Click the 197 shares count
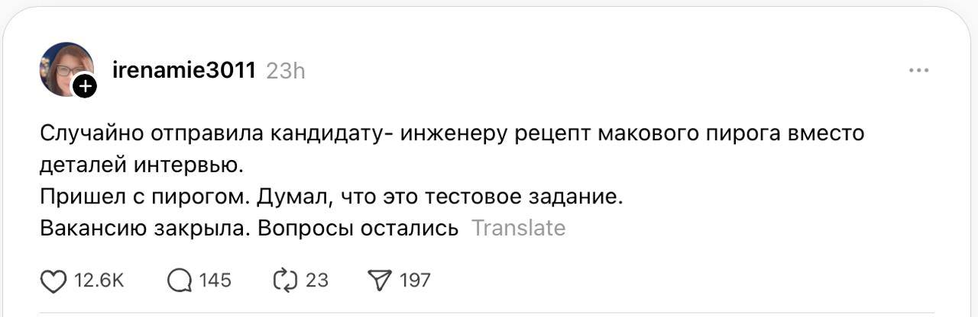 click(x=415, y=280)
